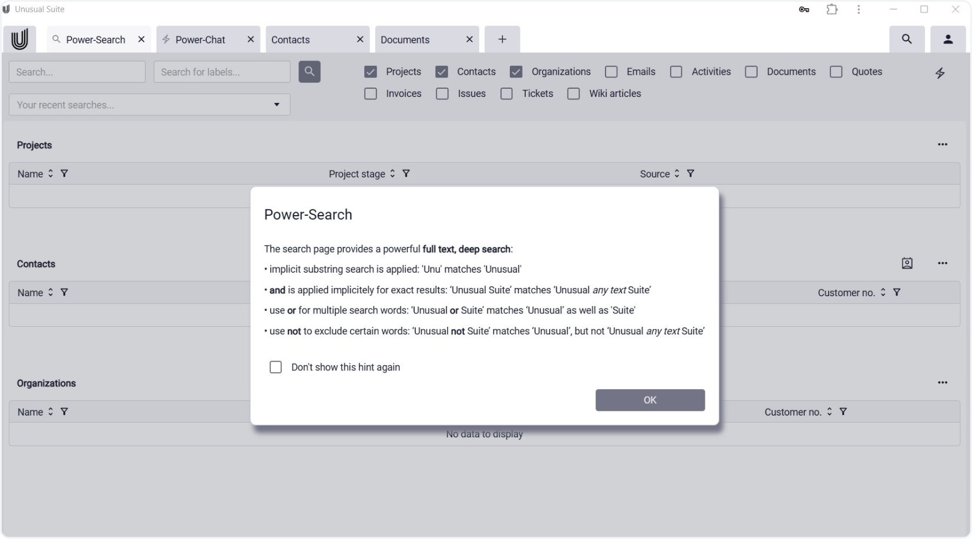Screen dimensions: 972x539
Task: Uncheck the Projects checkbox
Action: (x=371, y=72)
